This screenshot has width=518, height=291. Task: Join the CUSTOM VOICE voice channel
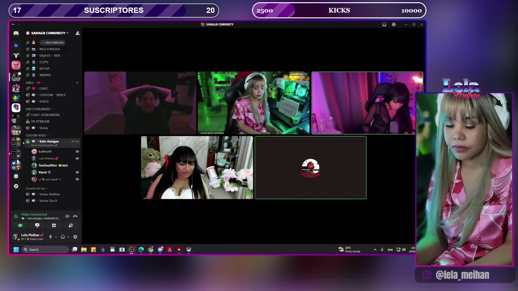tap(52, 95)
